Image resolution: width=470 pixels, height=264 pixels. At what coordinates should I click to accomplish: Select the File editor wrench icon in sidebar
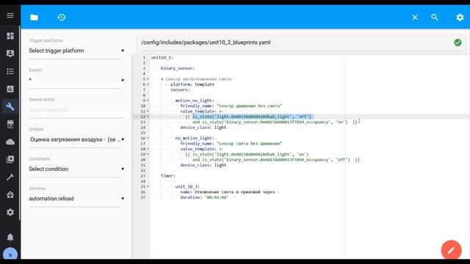(x=10, y=106)
